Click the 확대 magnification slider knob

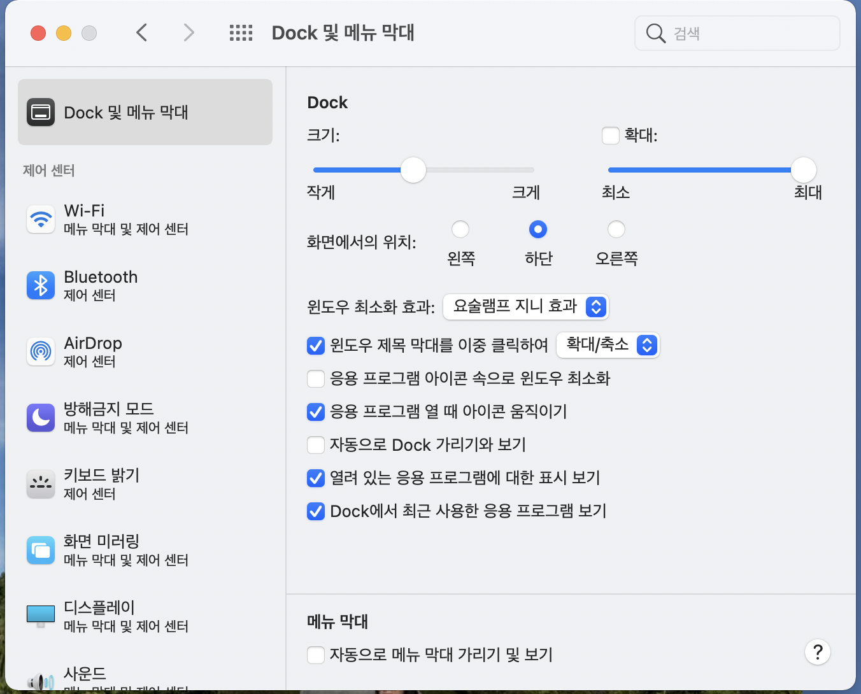(x=804, y=170)
